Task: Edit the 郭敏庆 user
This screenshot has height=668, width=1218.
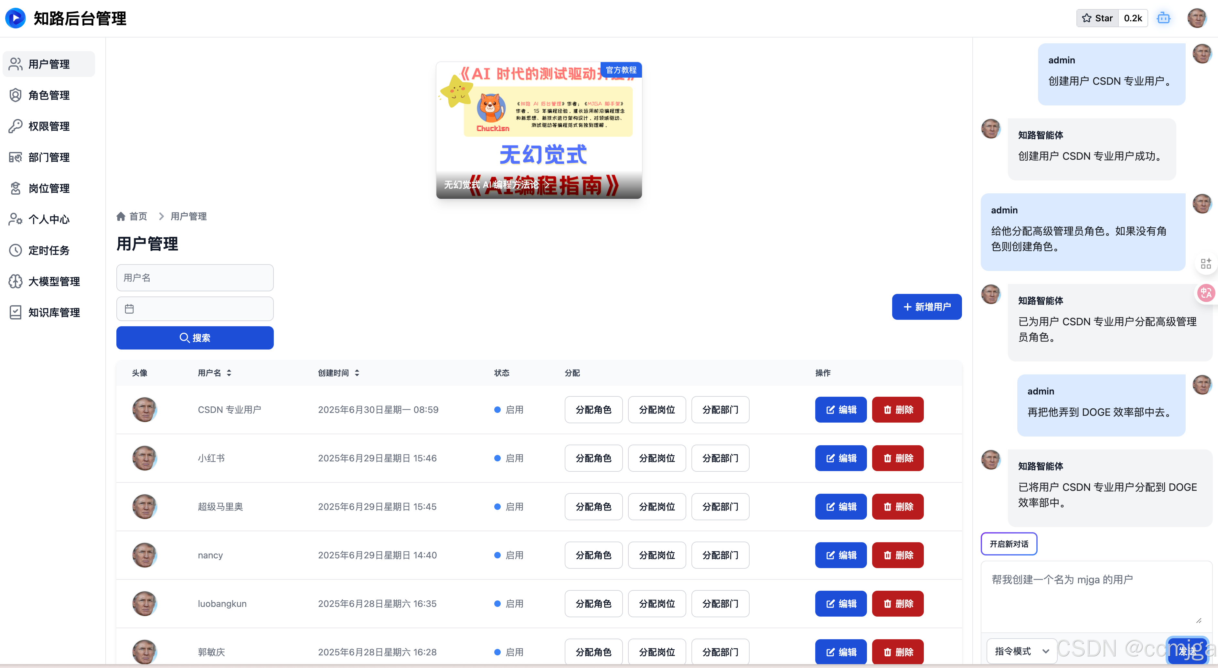Action: click(841, 652)
